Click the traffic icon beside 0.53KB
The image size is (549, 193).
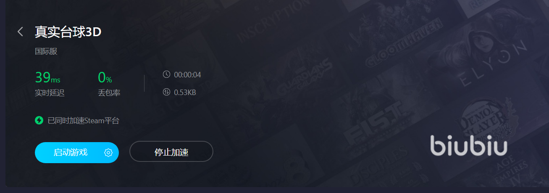pyautogui.click(x=166, y=92)
